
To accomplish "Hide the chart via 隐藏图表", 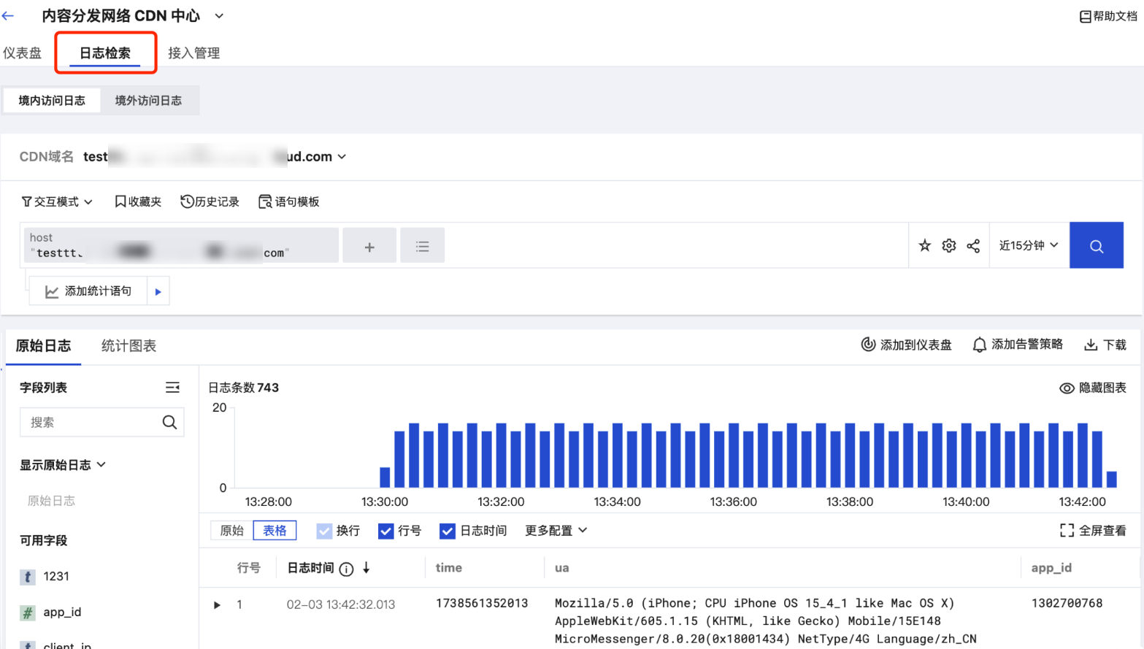I will point(1092,388).
